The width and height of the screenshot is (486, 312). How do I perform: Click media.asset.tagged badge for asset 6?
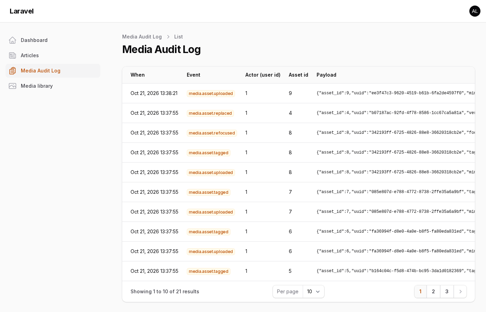[x=209, y=232]
